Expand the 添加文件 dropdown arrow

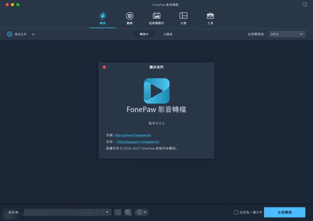pyautogui.click(x=33, y=34)
